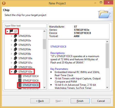This screenshot has width=115, height=108.
Task: Click the STM32F03x series tag icon
Action: point(16,40)
